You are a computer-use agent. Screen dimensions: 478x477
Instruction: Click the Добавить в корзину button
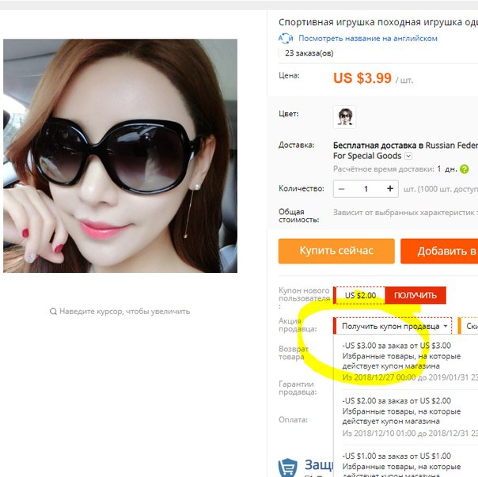point(439,251)
